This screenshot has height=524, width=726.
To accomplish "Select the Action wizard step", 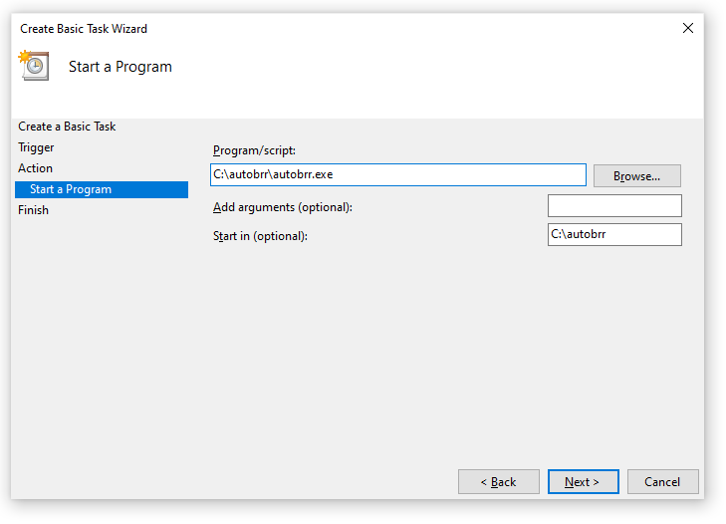I will point(35,168).
